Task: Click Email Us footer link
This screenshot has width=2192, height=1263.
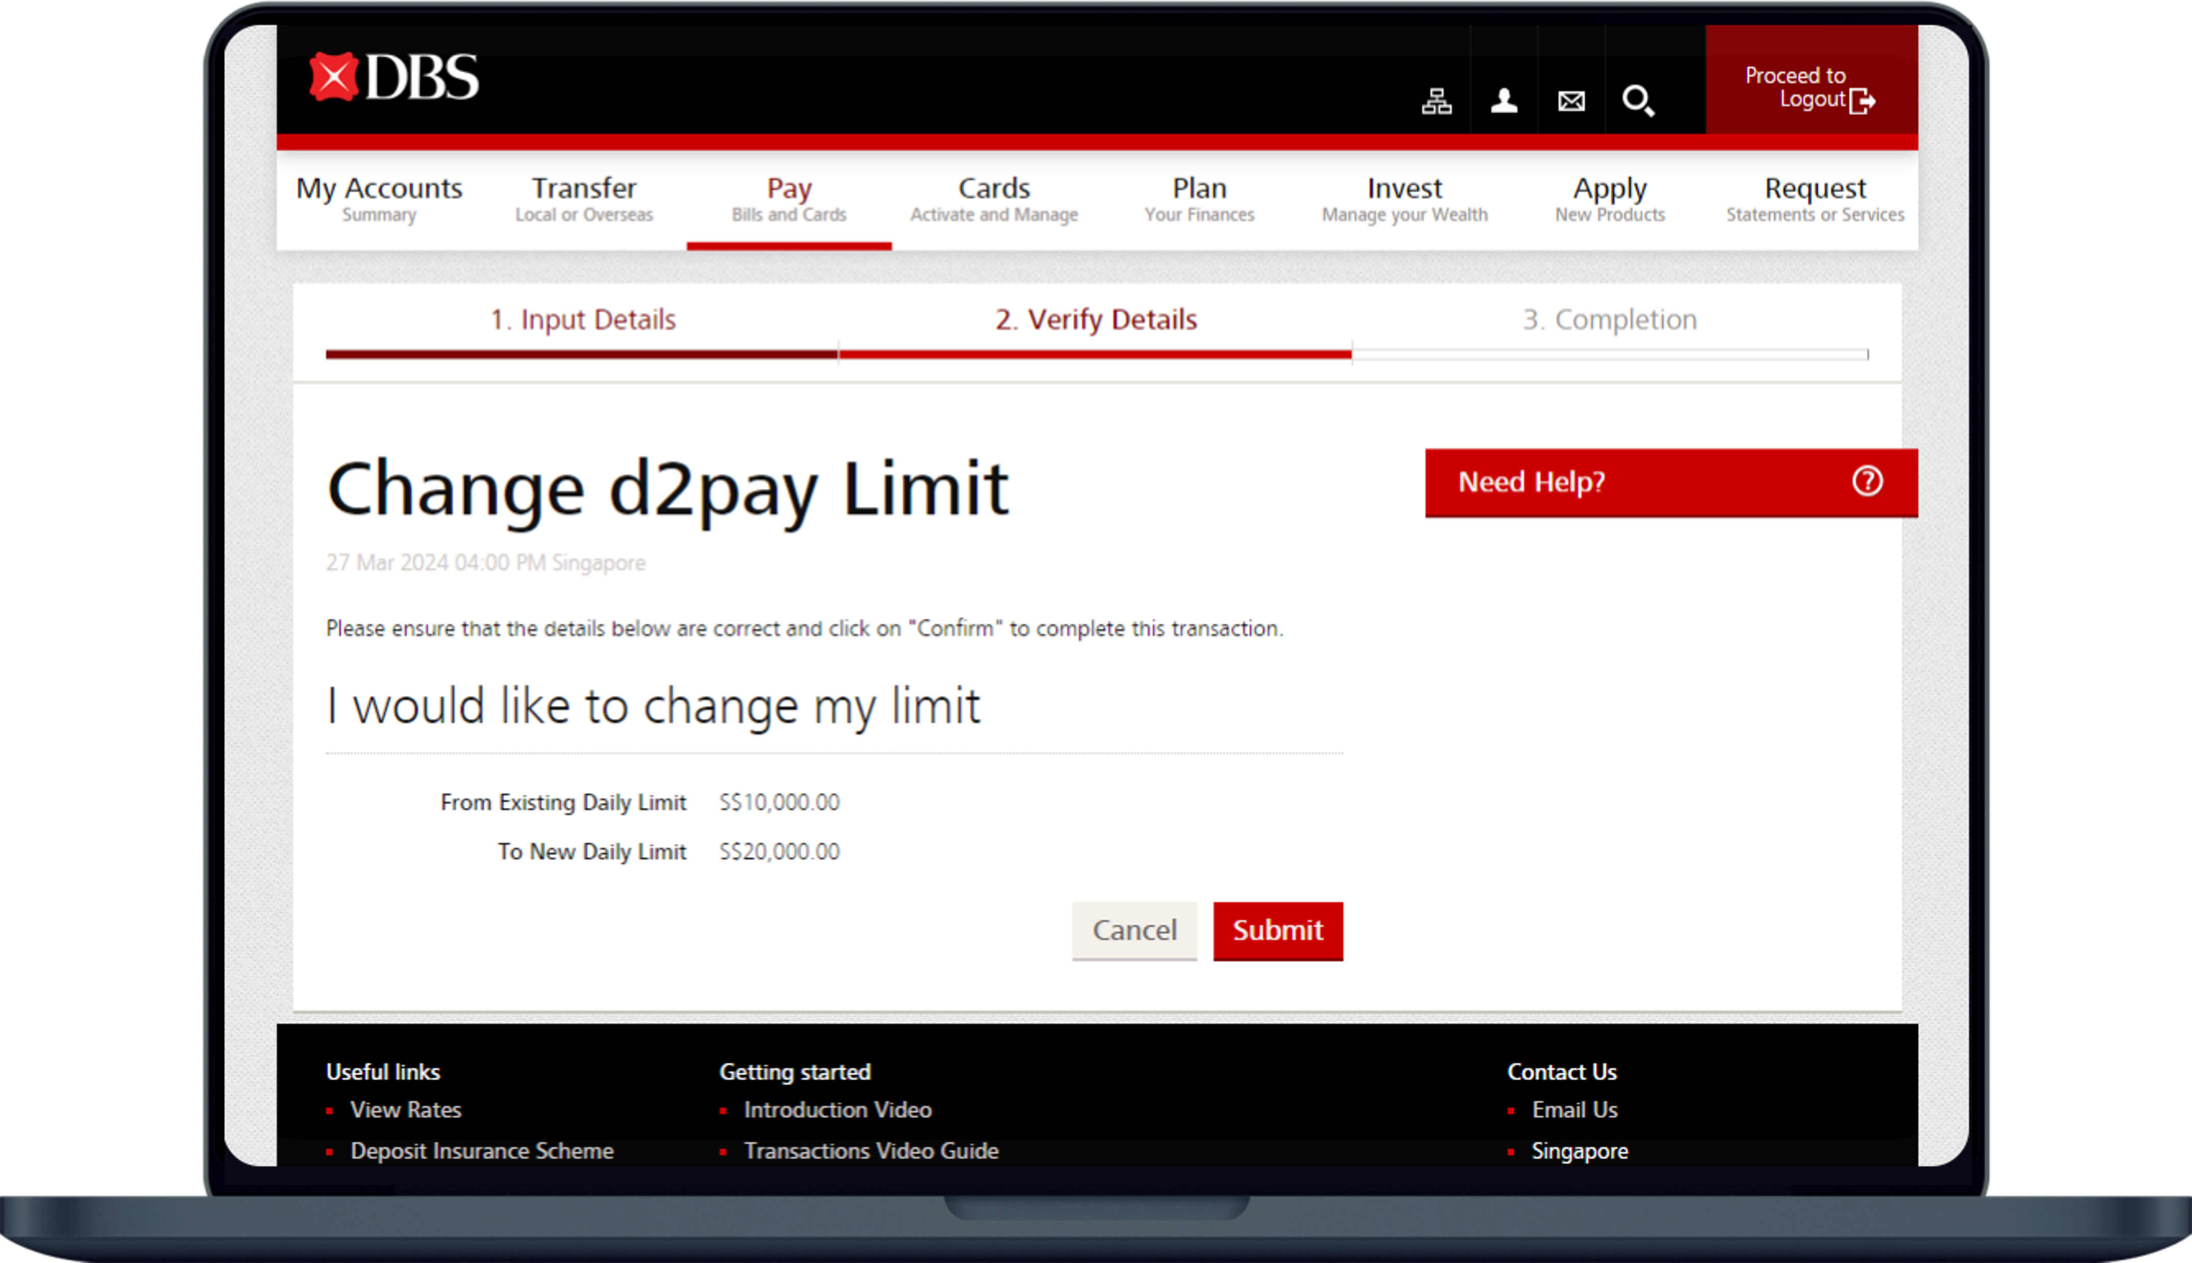Action: [1575, 1109]
